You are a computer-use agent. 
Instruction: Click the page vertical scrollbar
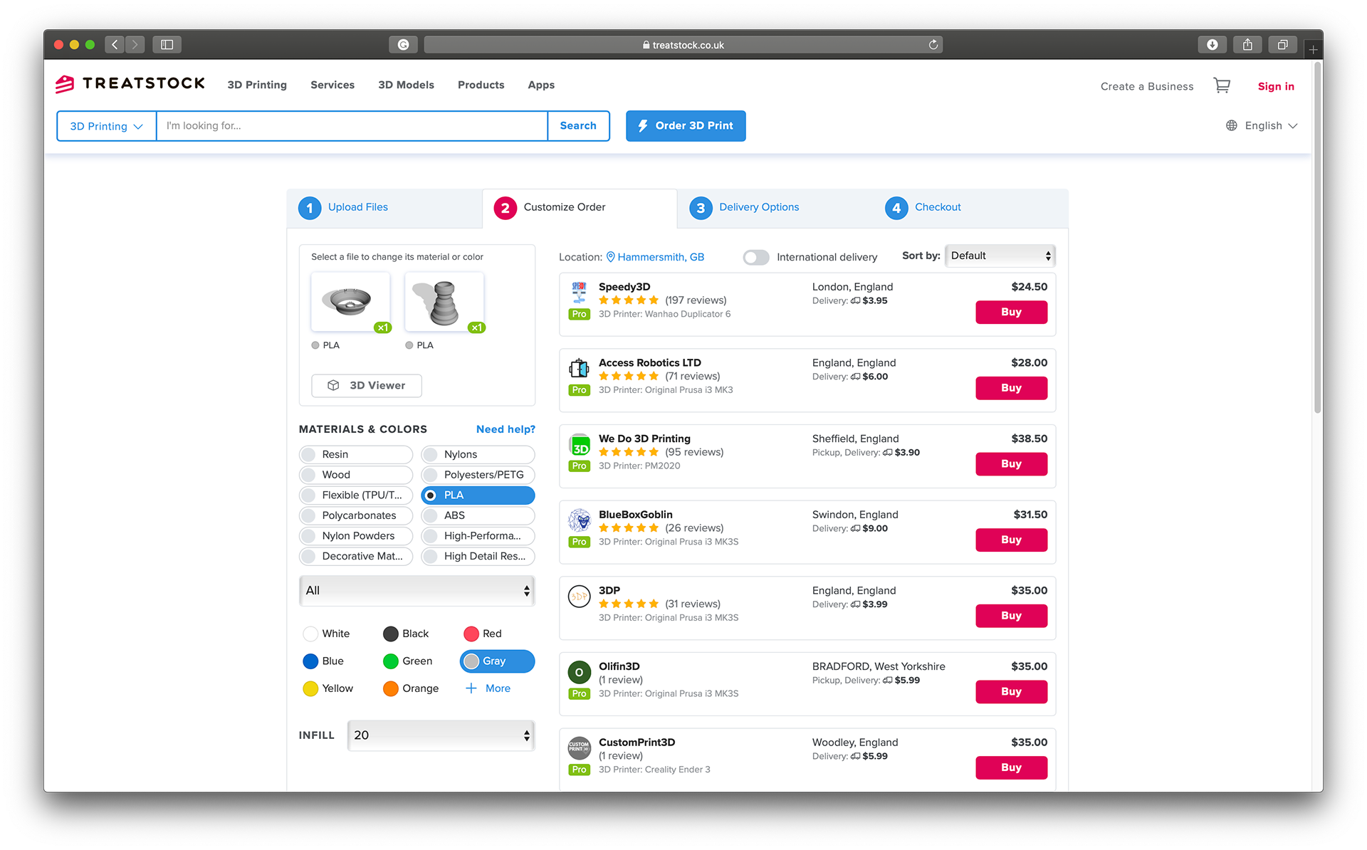[x=1317, y=238]
